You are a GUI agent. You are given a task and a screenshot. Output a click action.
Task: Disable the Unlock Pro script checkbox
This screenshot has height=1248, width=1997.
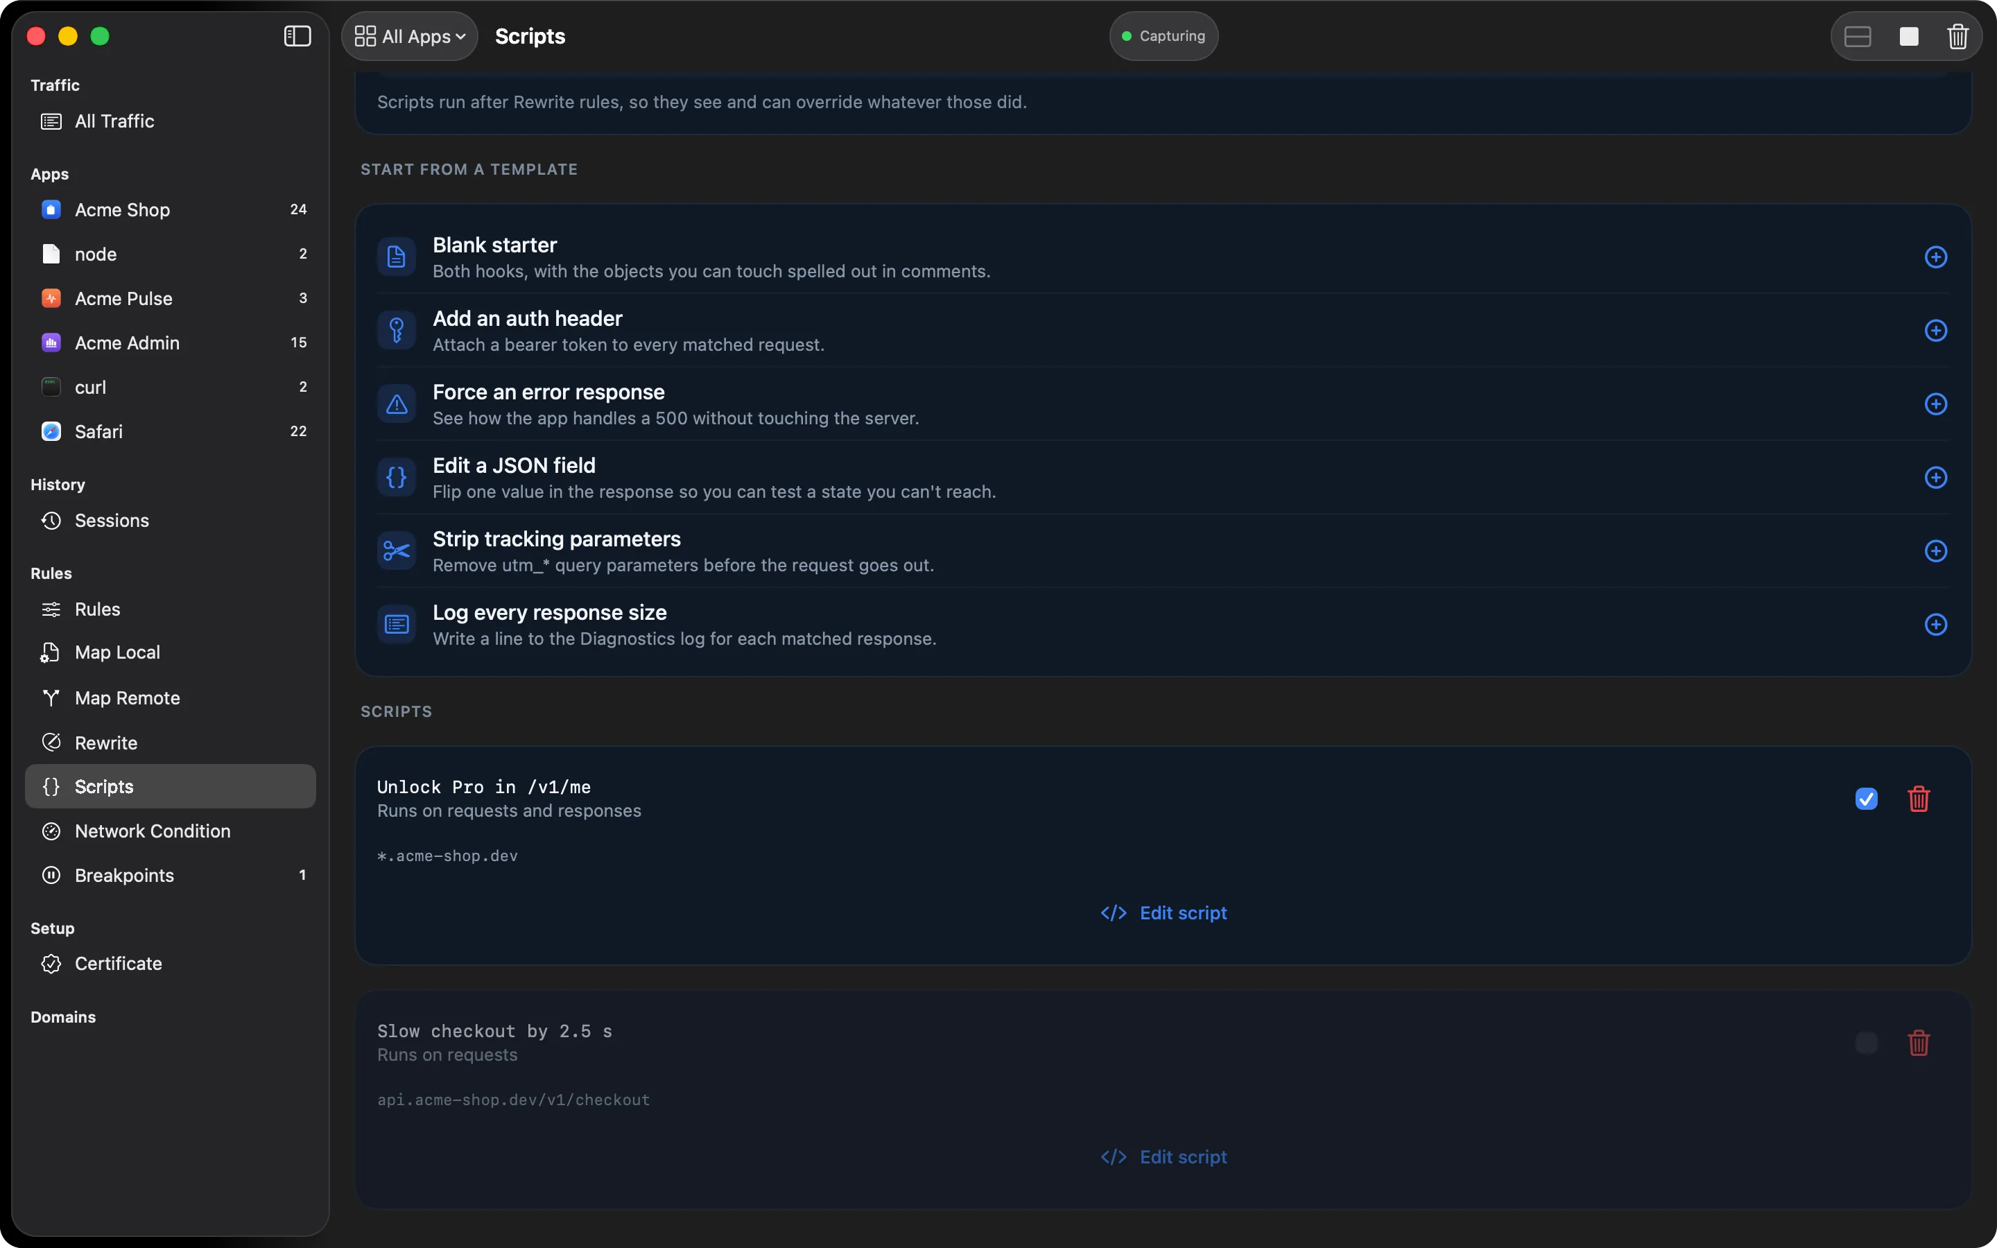click(1867, 799)
